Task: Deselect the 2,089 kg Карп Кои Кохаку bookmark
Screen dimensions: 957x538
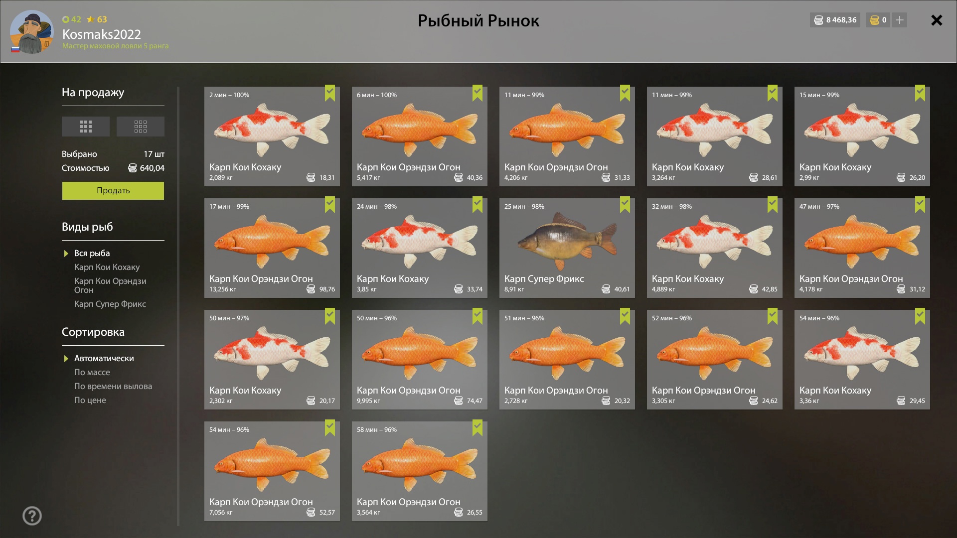Action: [x=330, y=93]
